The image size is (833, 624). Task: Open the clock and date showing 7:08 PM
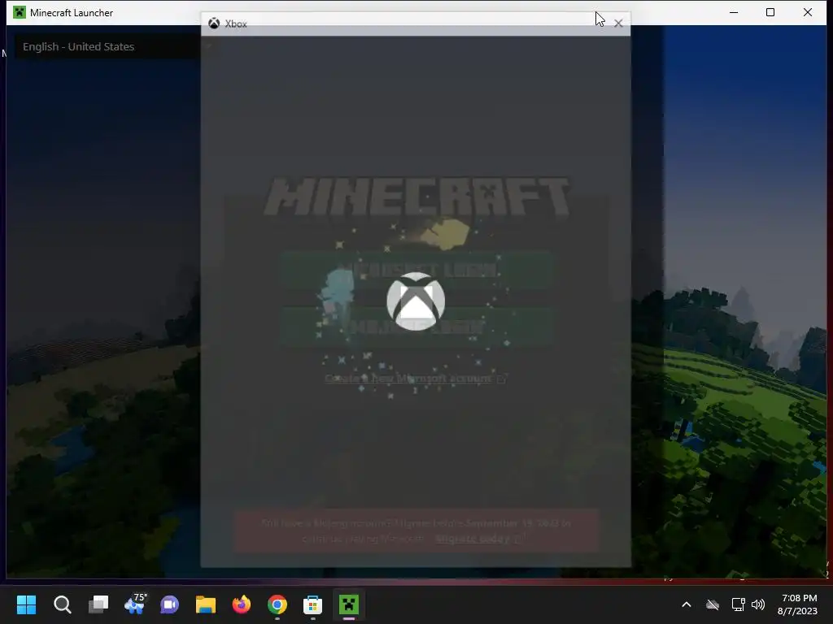(x=798, y=604)
